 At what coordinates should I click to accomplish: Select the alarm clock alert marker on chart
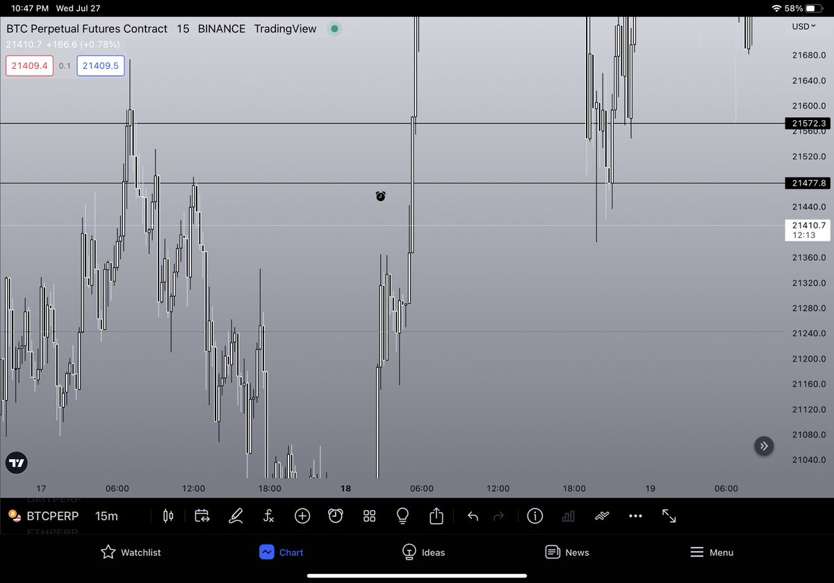381,196
